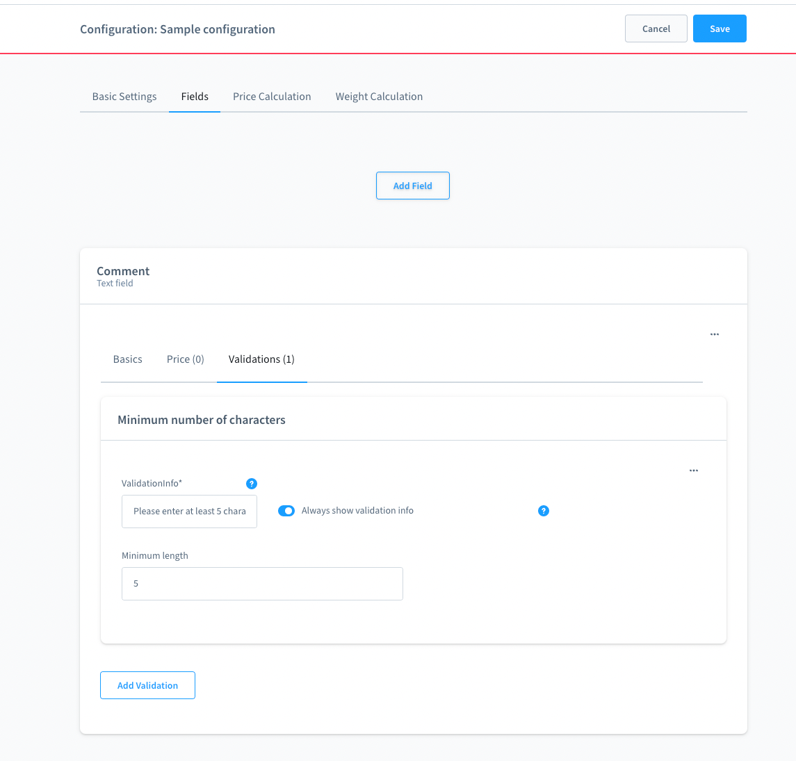The width and height of the screenshot is (796, 761).
Task: Disable the Always show validation info toggle
Action: (286, 511)
